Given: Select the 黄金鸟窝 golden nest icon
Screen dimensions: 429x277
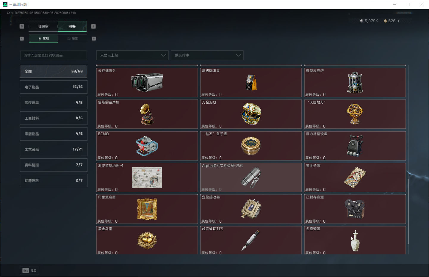Looking at the screenshot, I should point(147,240).
